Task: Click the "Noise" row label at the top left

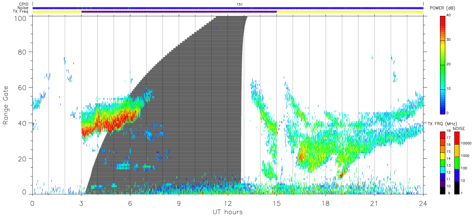Action: point(23,8)
